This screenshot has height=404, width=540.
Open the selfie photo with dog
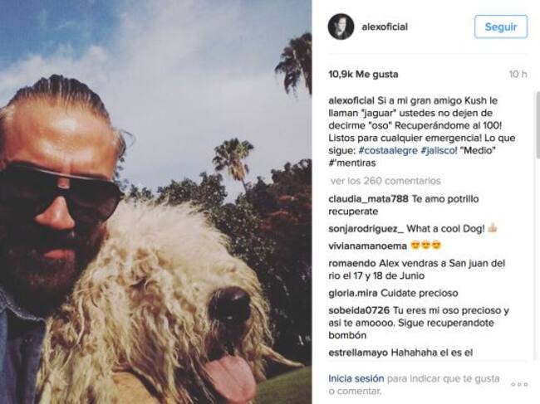pos(156,202)
